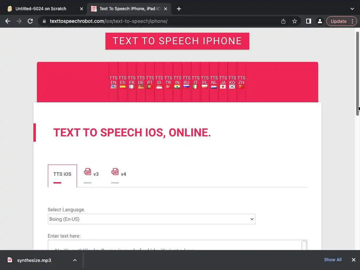360x270 pixels.
Task: Choose TTS IN with Indian flag
Action: point(177,82)
